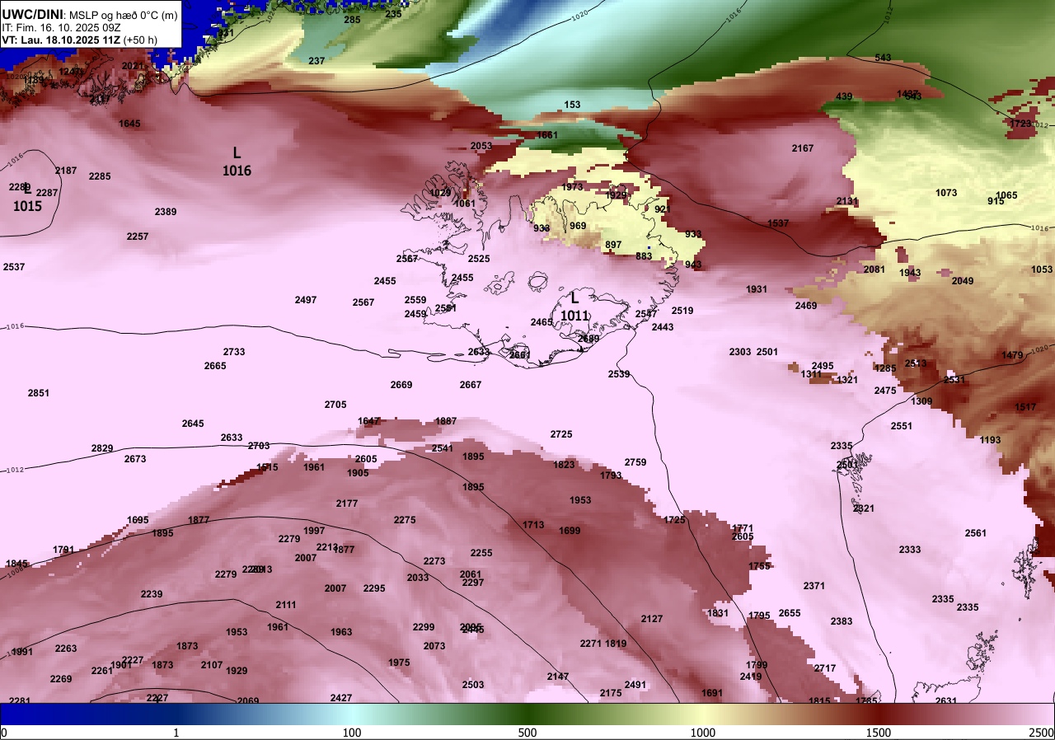Click the height value 2275
Viewport: 1055px width, 740px height.
pyautogui.click(x=405, y=520)
